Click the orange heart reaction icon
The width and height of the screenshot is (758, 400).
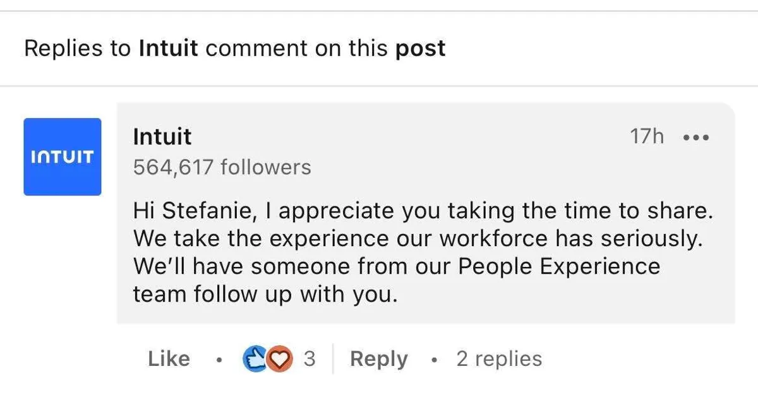277,359
